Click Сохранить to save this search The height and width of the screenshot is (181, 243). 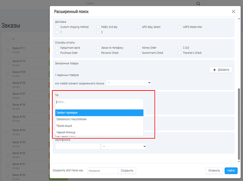[127, 171]
